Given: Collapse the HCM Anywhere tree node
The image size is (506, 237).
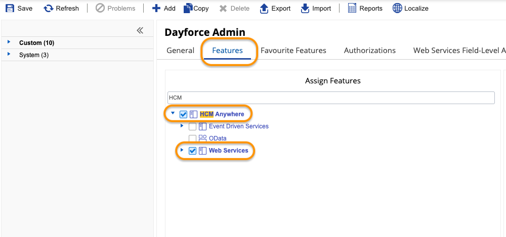Looking at the screenshot, I should (173, 113).
